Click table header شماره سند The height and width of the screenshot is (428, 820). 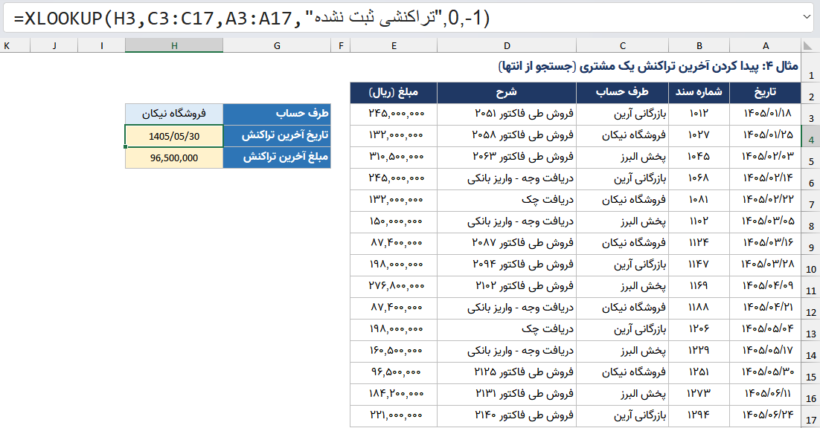pos(699,92)
